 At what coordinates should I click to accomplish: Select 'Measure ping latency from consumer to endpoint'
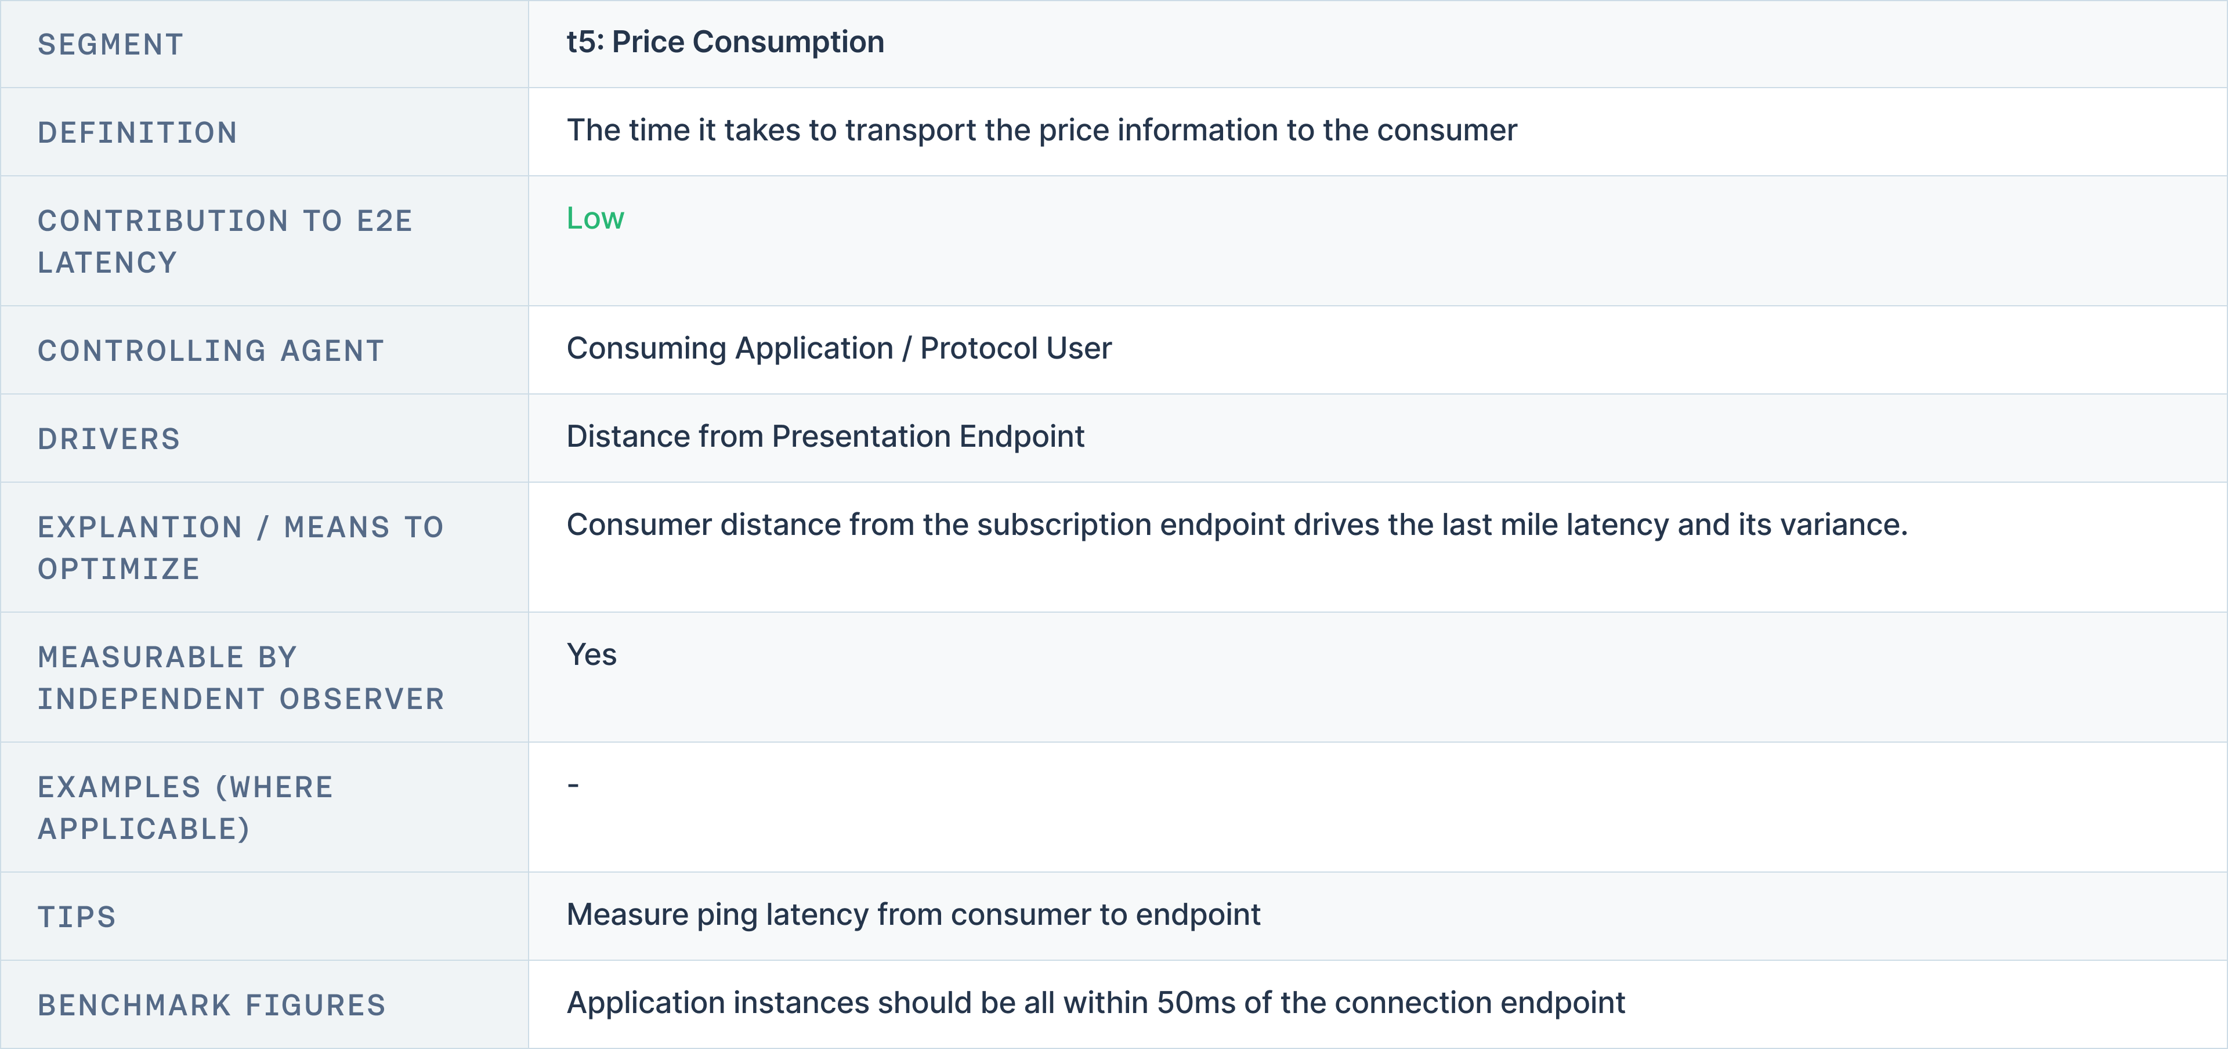click(x=913, y=915)
